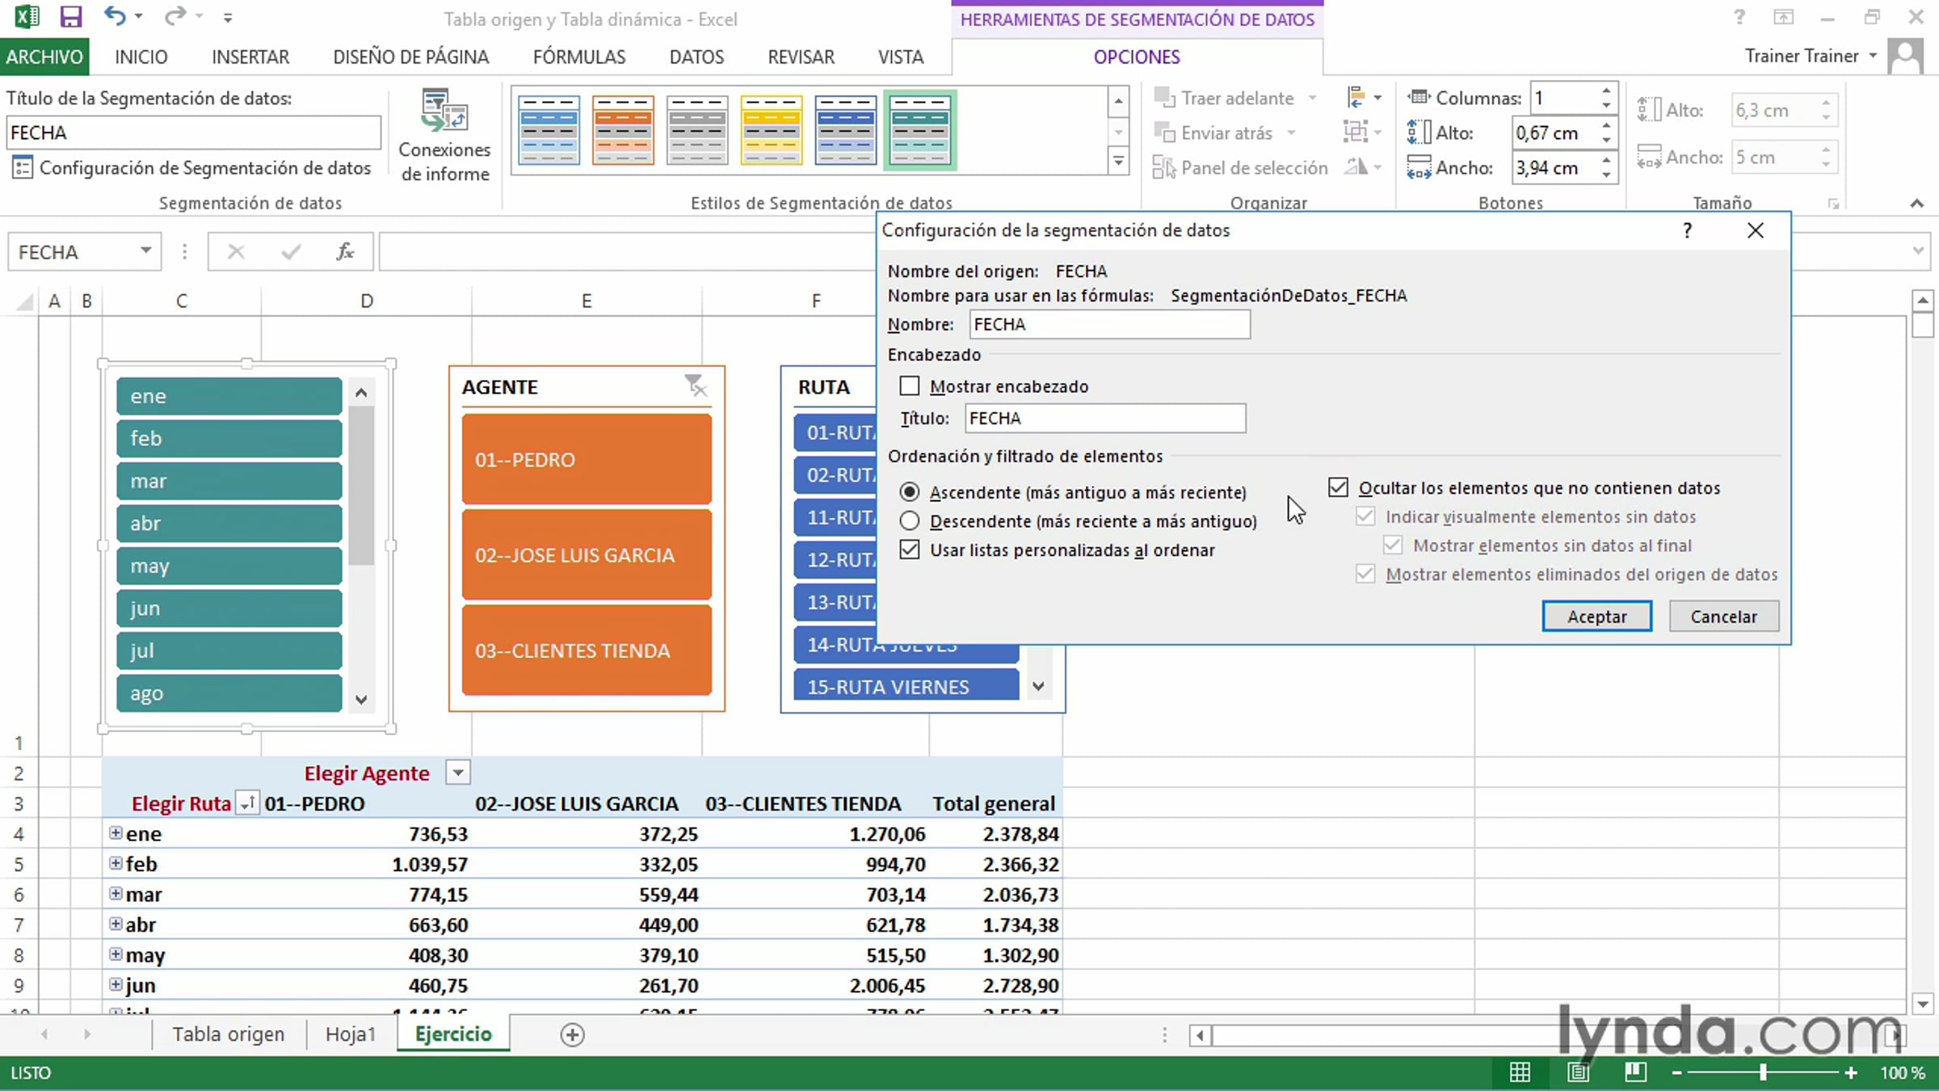Select Ascendente sort order radio
This screenshot has width=1939, height=1091.
910,492
